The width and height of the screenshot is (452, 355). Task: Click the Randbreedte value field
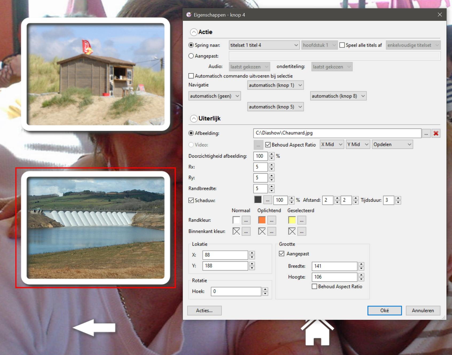(260, 189)
